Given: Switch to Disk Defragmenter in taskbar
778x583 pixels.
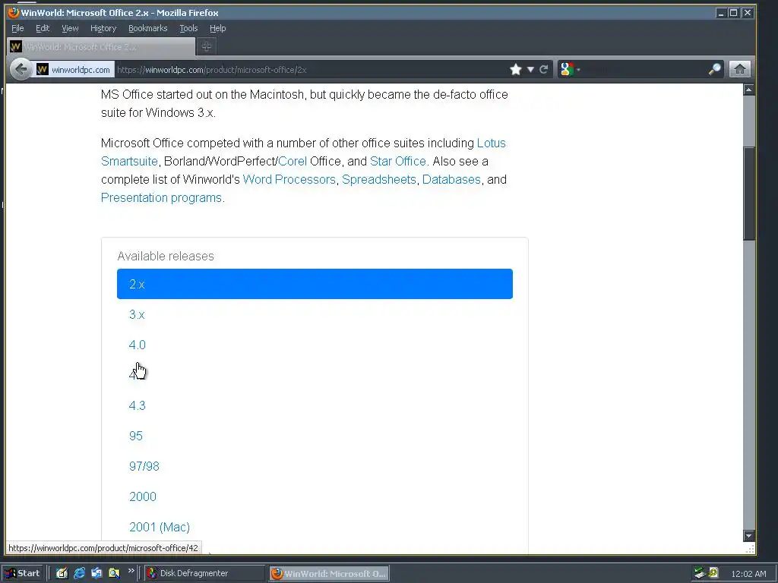Looking at the screenshot, I should click(x=205, y=573).
